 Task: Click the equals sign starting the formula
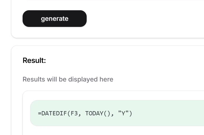pos(40,113)
